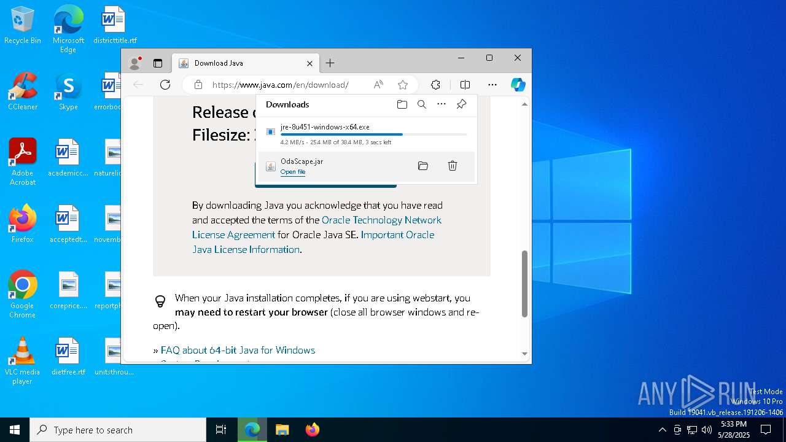Image resolution: width=786 pixels, height=442 pixels.
Task: Open Extensions puzzle icon
Action: [x=435, y=85]
